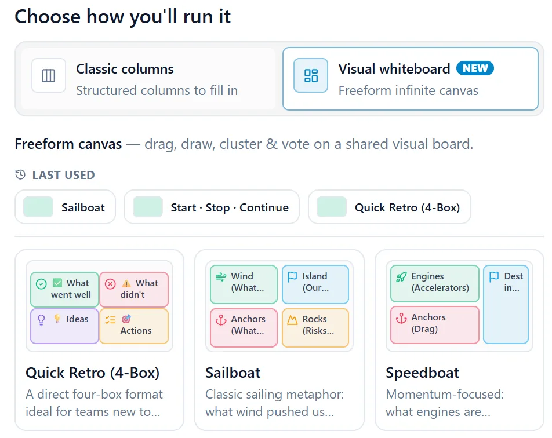552x438 pixels.
Task: Open the Sailboat template preview thumbnail
Action: pyautogui.click(x=279, y=306)
